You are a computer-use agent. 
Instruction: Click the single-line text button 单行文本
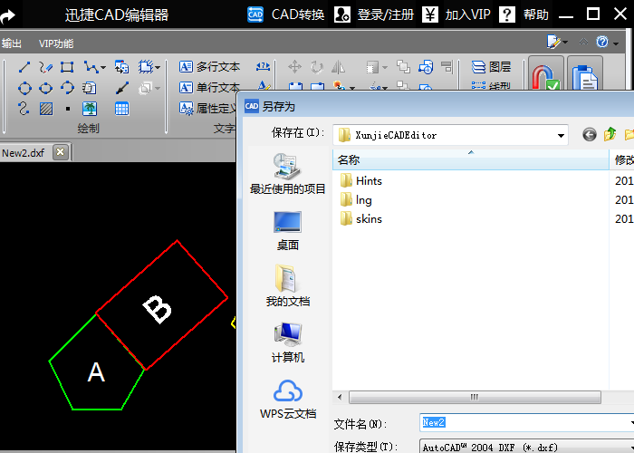[209, 87]
